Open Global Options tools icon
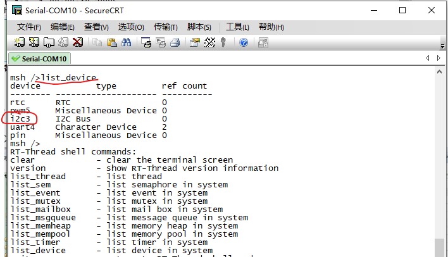Screen dimensions: 448x257 [209, 42]
